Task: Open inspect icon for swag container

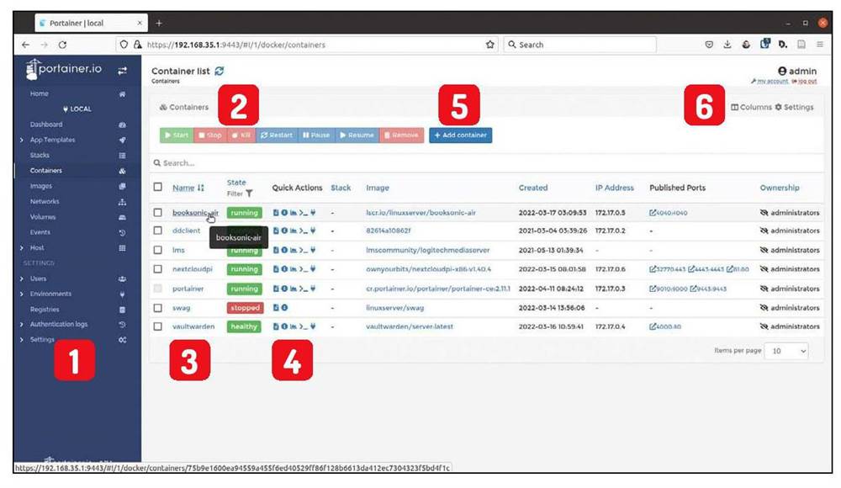Action: pos(284,308)
